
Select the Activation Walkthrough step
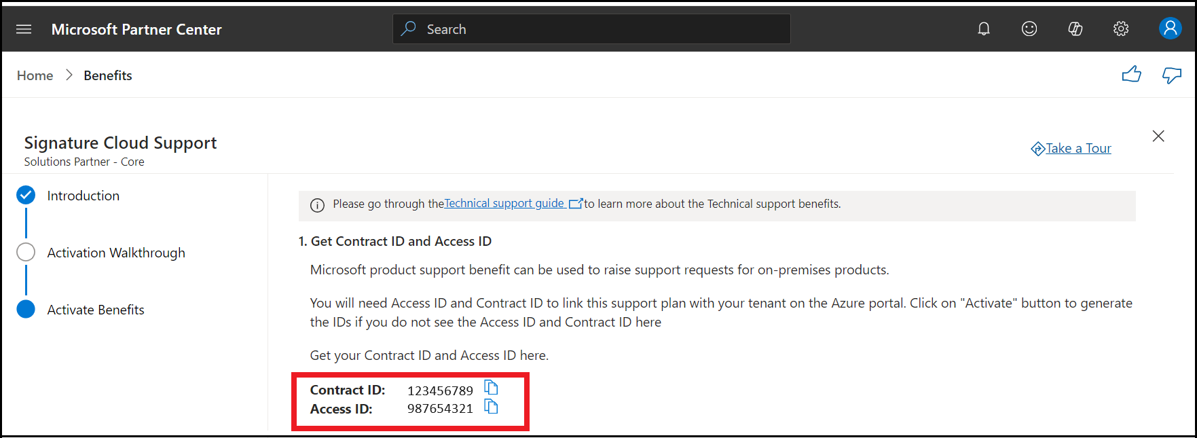click(116, 253)
